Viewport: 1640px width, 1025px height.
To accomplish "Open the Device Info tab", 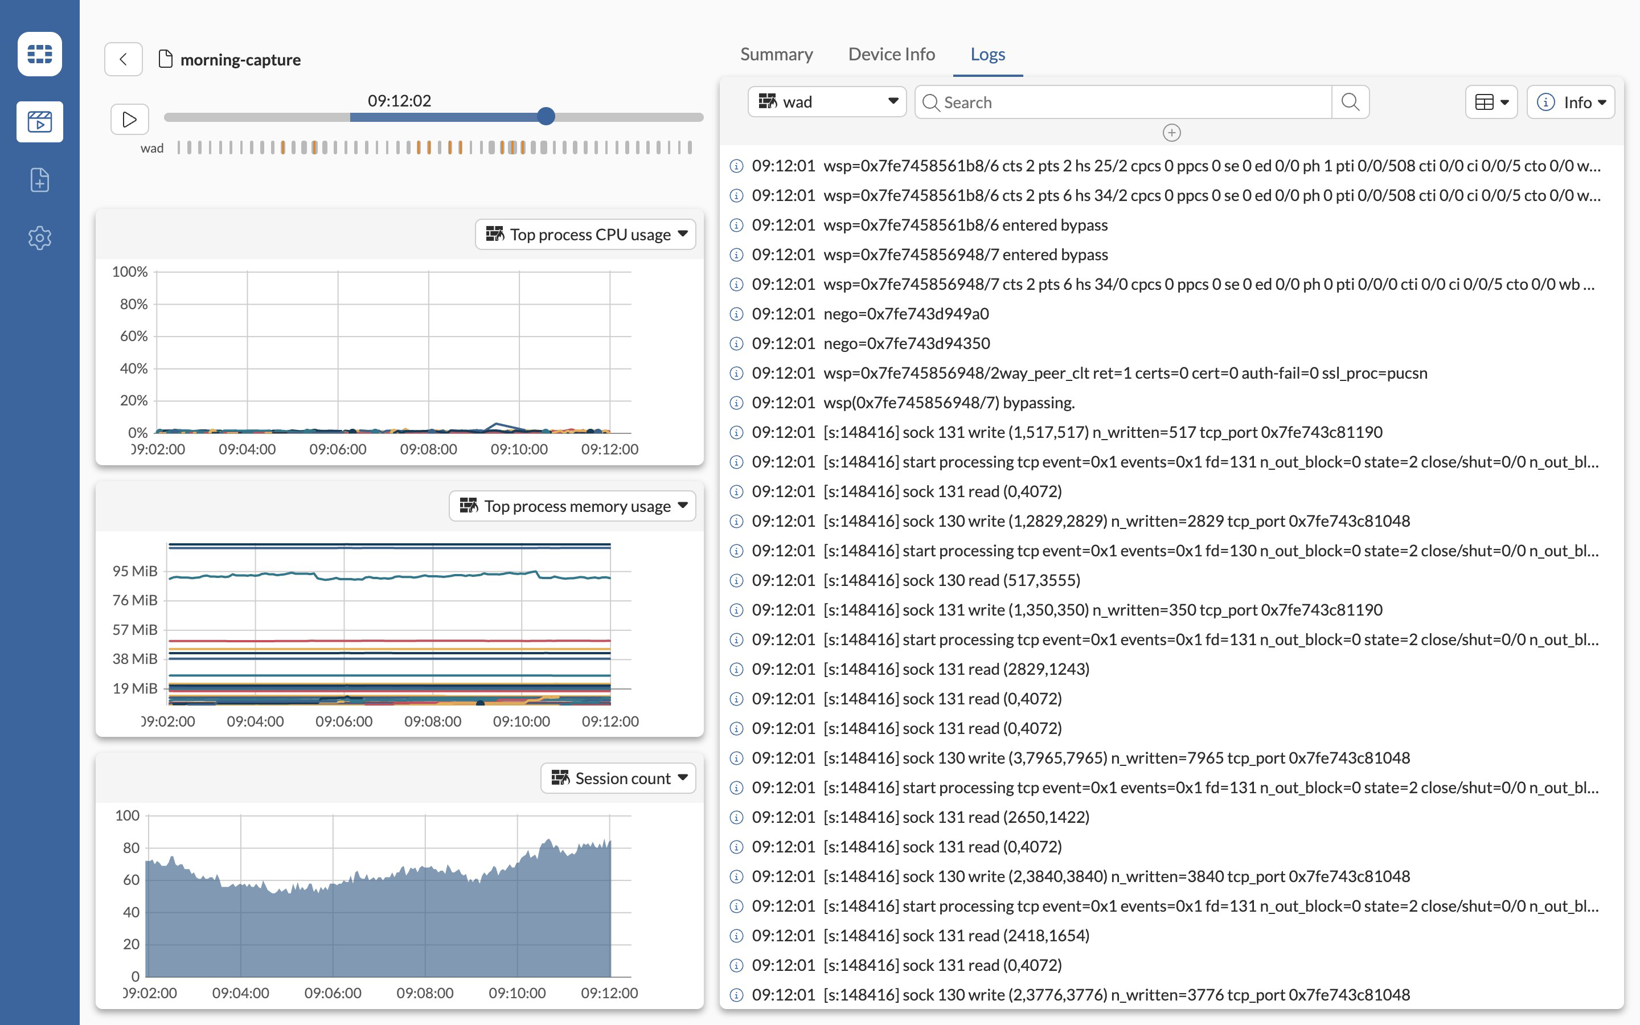I will pos(891,54).
